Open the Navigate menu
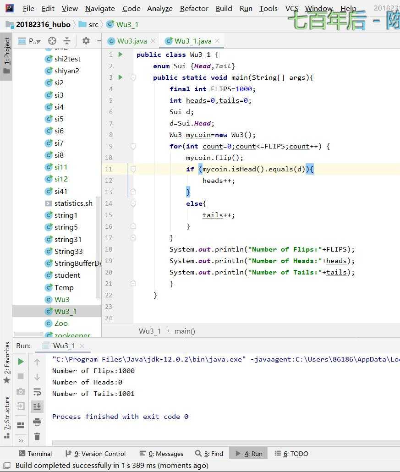Viewport: 400px width, 472px height. pyautogui.click(x=100, y=8)
